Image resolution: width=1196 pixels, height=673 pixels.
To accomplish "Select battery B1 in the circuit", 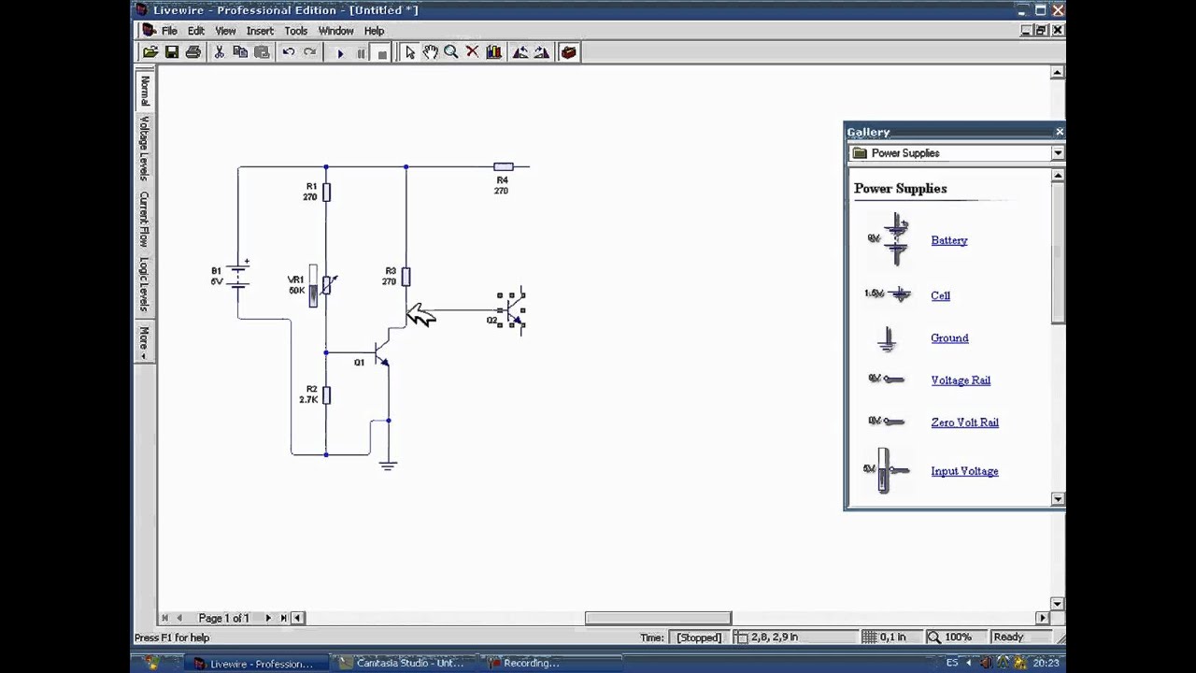I will tap(239, 276).
